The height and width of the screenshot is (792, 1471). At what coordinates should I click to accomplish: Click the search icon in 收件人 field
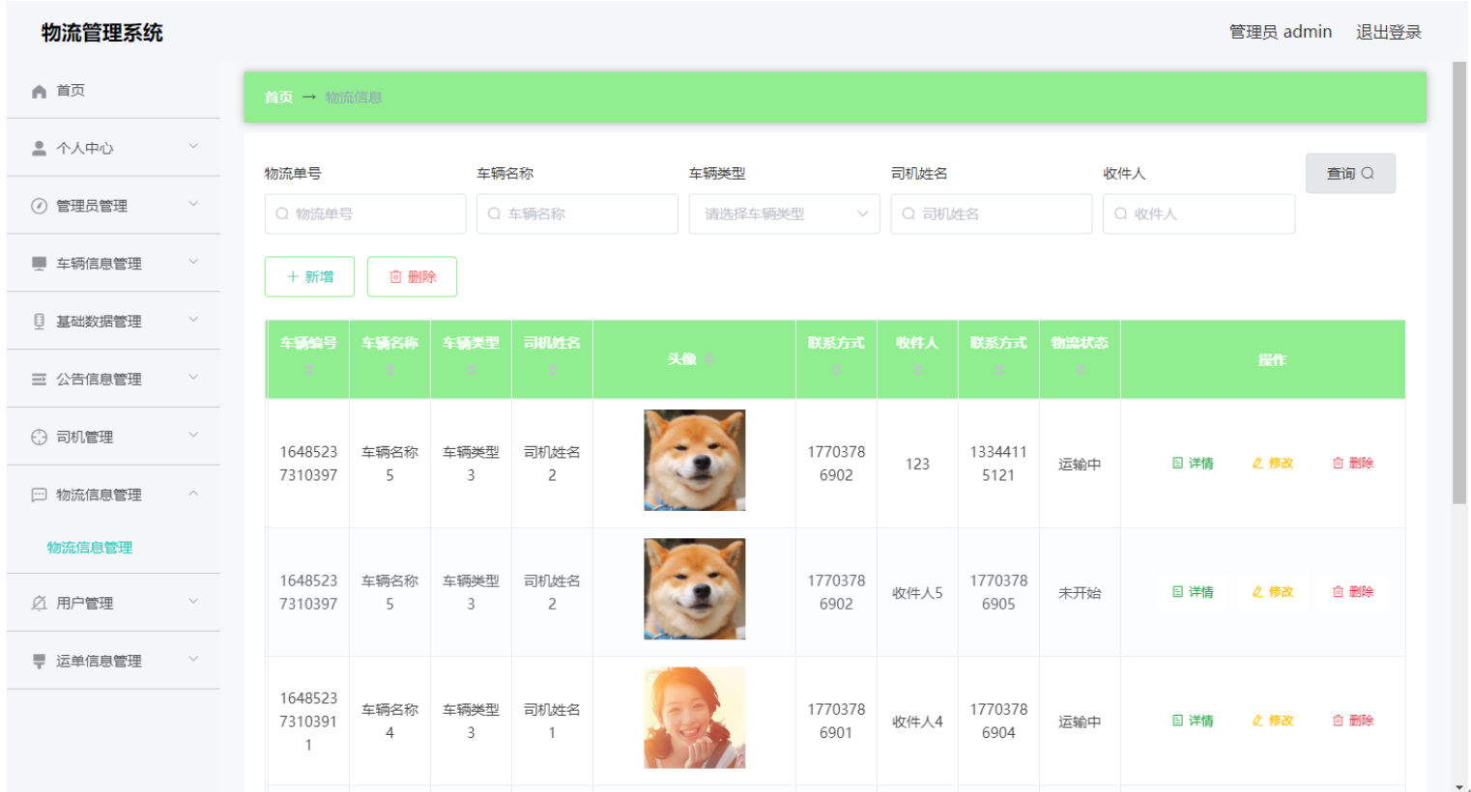click(x=1120, y=214)
